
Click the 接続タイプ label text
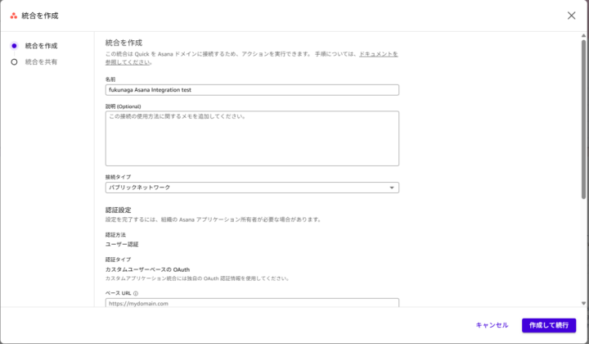coord(118,177)
